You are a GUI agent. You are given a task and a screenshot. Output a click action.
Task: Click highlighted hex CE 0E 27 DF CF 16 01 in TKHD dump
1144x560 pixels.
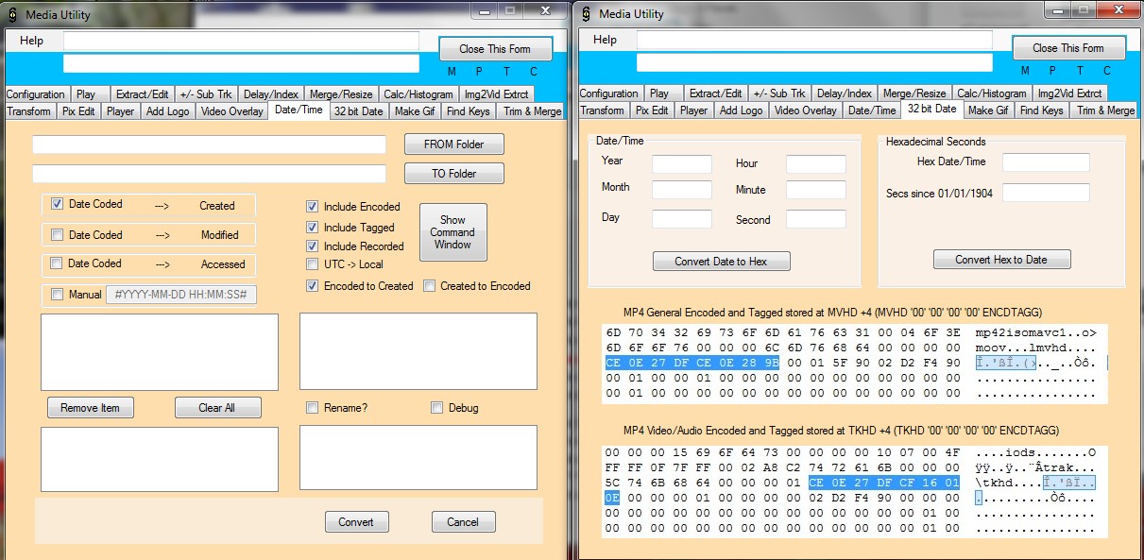coord(884,483)
